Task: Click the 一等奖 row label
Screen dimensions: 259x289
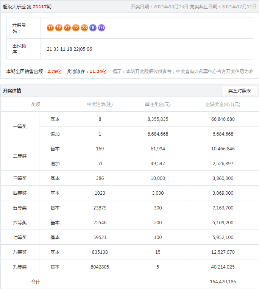Action: click(20, 127)
